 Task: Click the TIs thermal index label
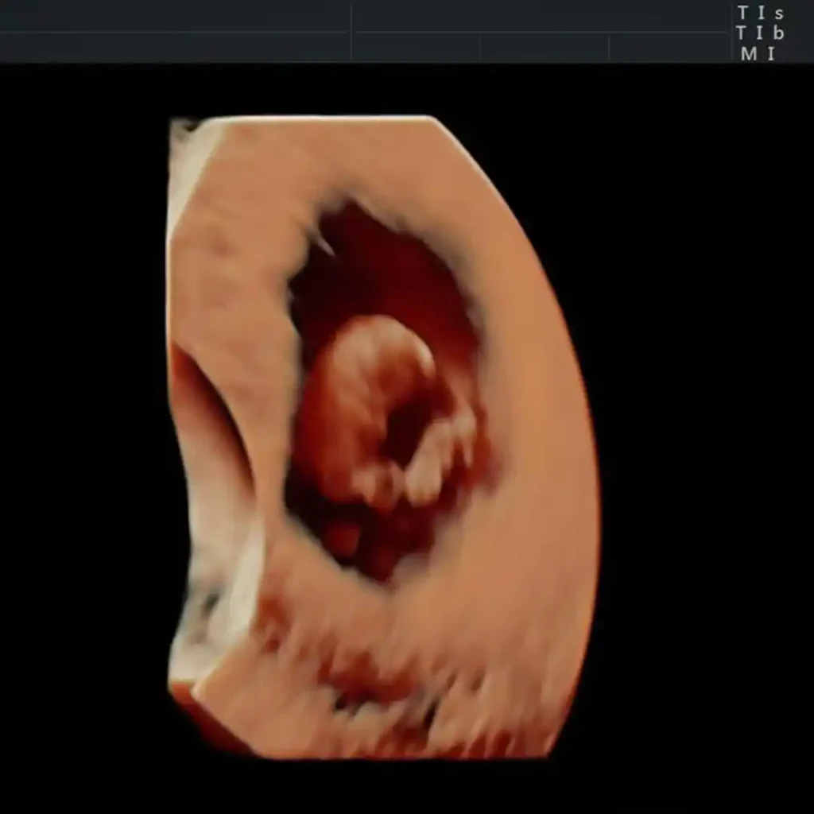pos(761,13)
